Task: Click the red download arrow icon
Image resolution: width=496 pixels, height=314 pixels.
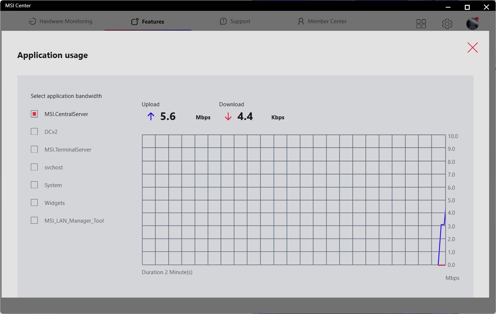Action: pyautogui.click(x=228, y=116)
